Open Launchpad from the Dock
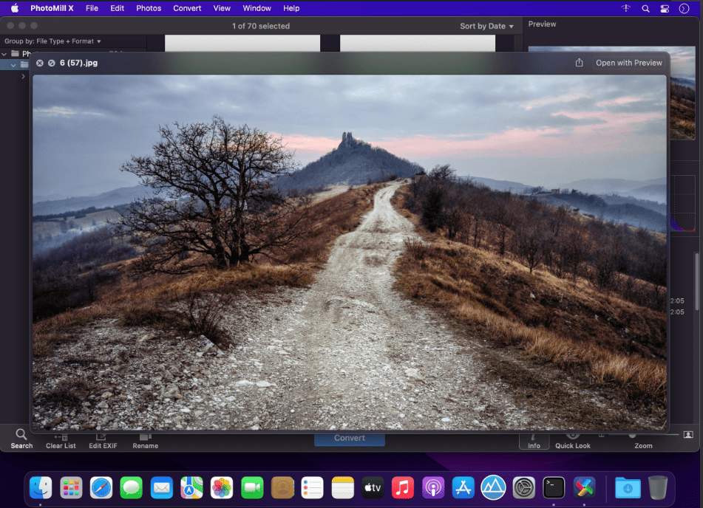 pos(71,487)
